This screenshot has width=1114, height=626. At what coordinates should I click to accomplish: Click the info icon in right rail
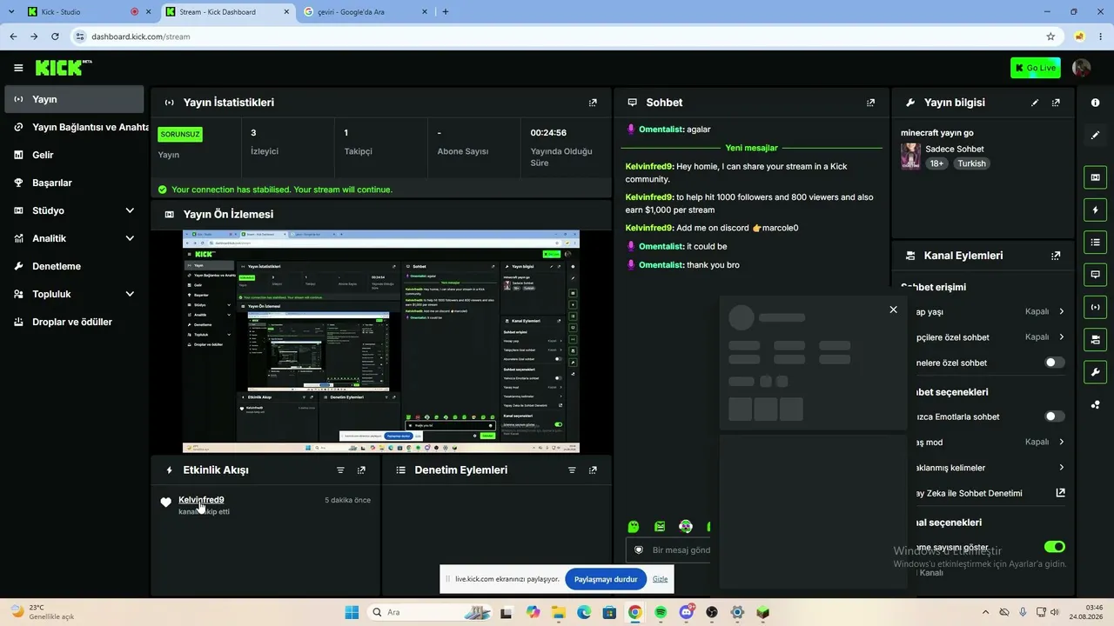tap(1095, 103)
